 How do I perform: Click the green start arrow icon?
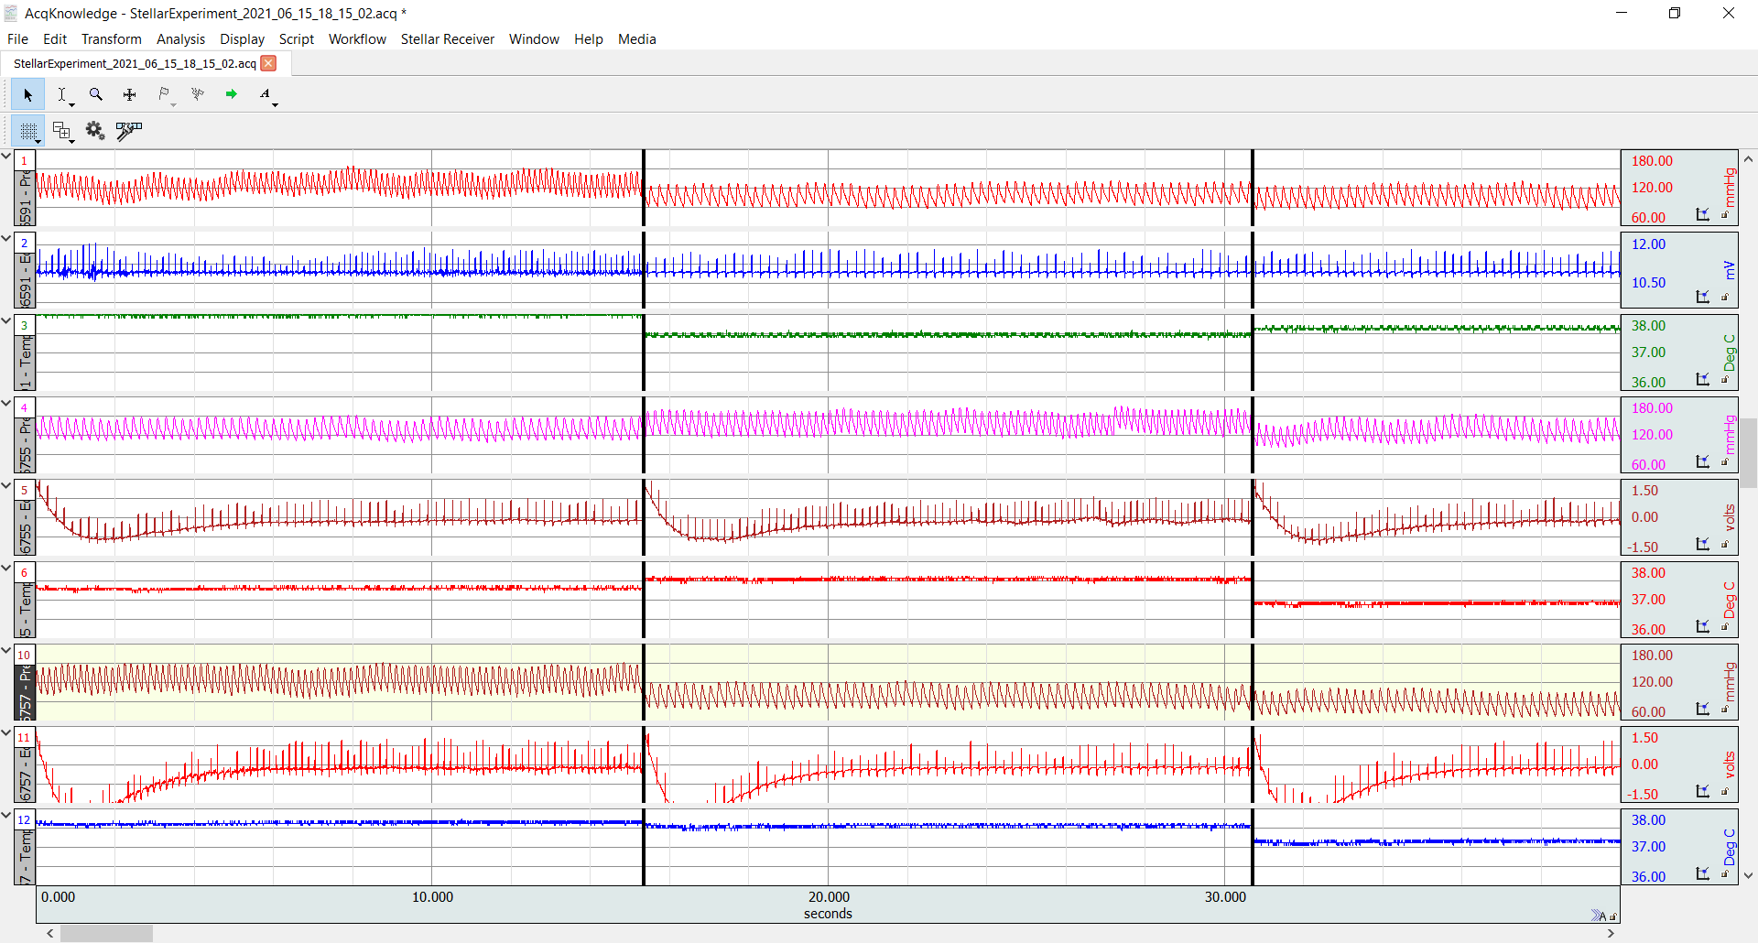[x=232, y=93]
